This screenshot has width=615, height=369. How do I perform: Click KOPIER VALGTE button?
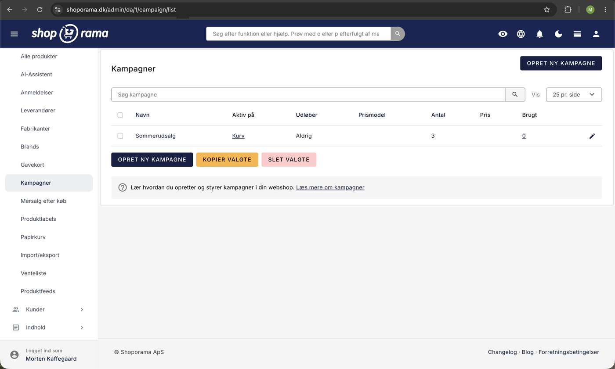click(x=227, y=160)
